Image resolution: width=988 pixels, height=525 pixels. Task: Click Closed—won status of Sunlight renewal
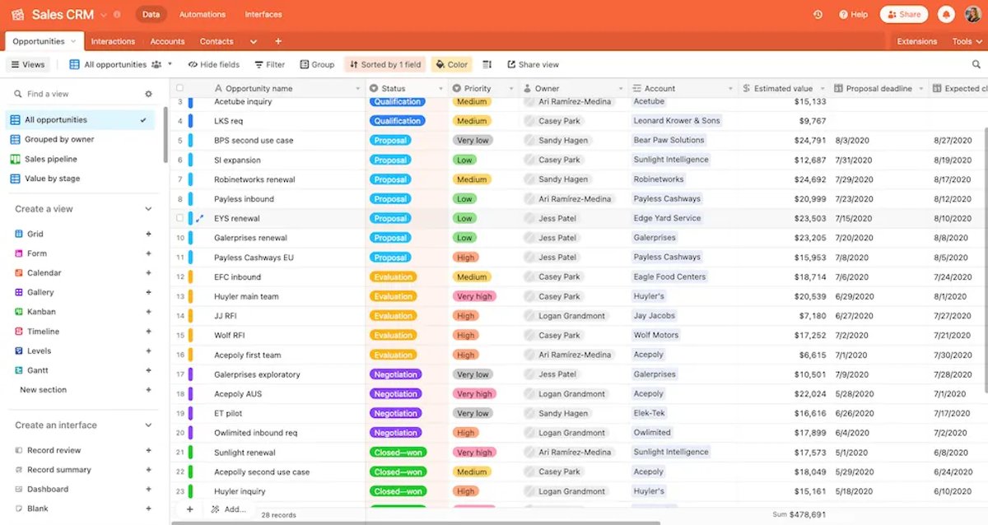pos(398,453)
